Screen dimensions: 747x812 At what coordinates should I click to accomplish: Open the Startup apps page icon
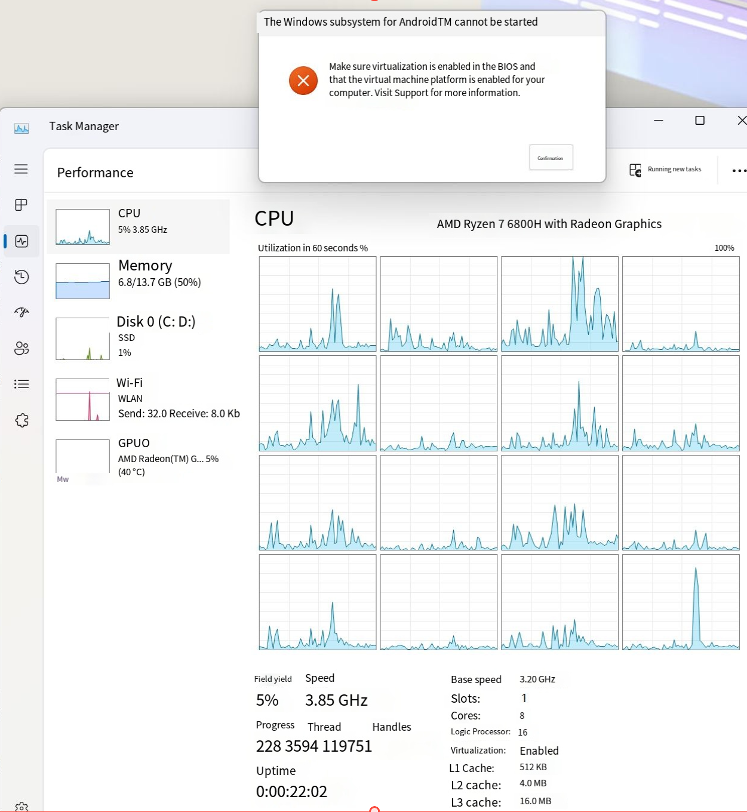click(x=21, y=312)
